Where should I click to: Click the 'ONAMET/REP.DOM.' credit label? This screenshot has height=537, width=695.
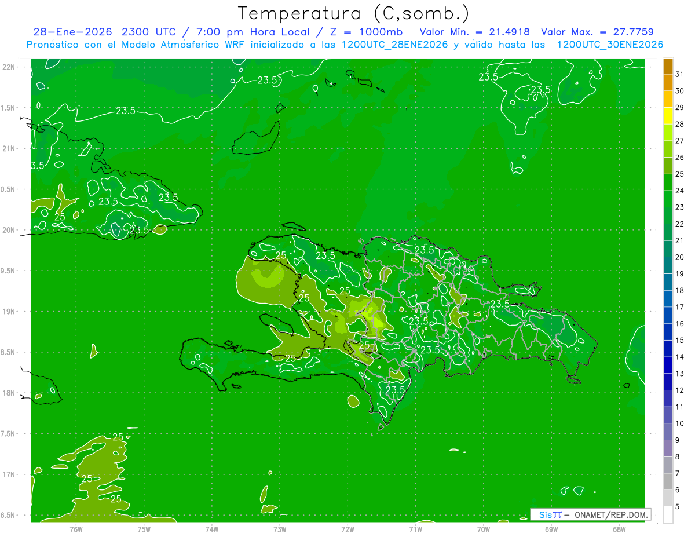tap(611, 514)
